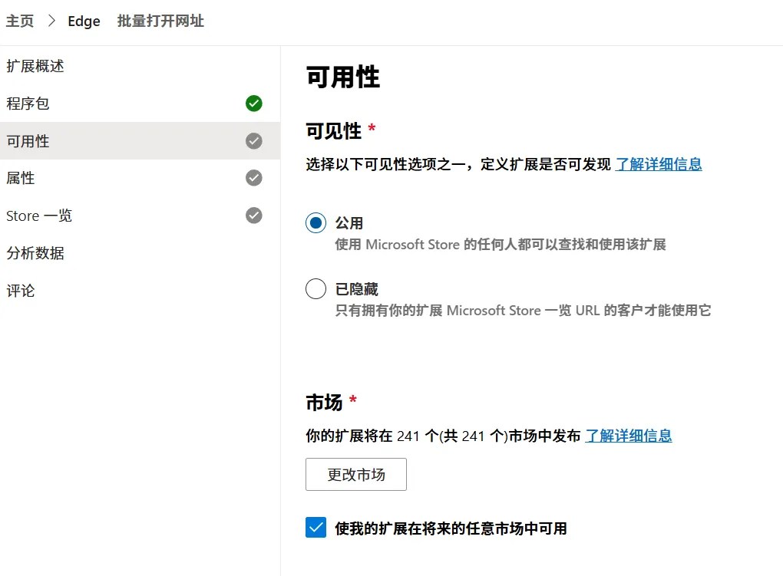
Task: Click the 更改市场 button
Action: 356,475
